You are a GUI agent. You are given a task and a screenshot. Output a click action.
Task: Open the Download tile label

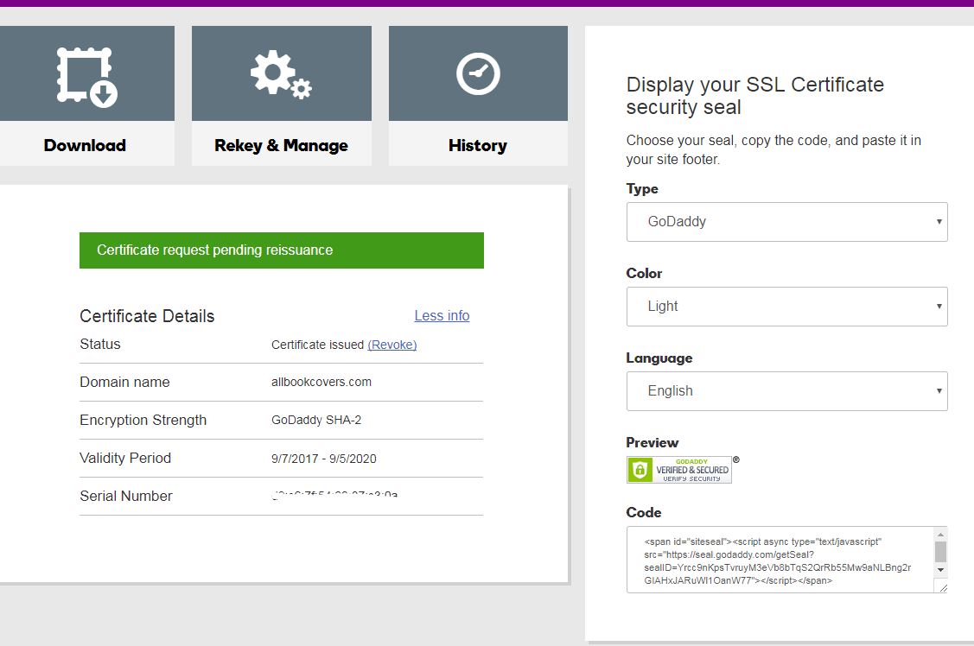tap(85, 145)
